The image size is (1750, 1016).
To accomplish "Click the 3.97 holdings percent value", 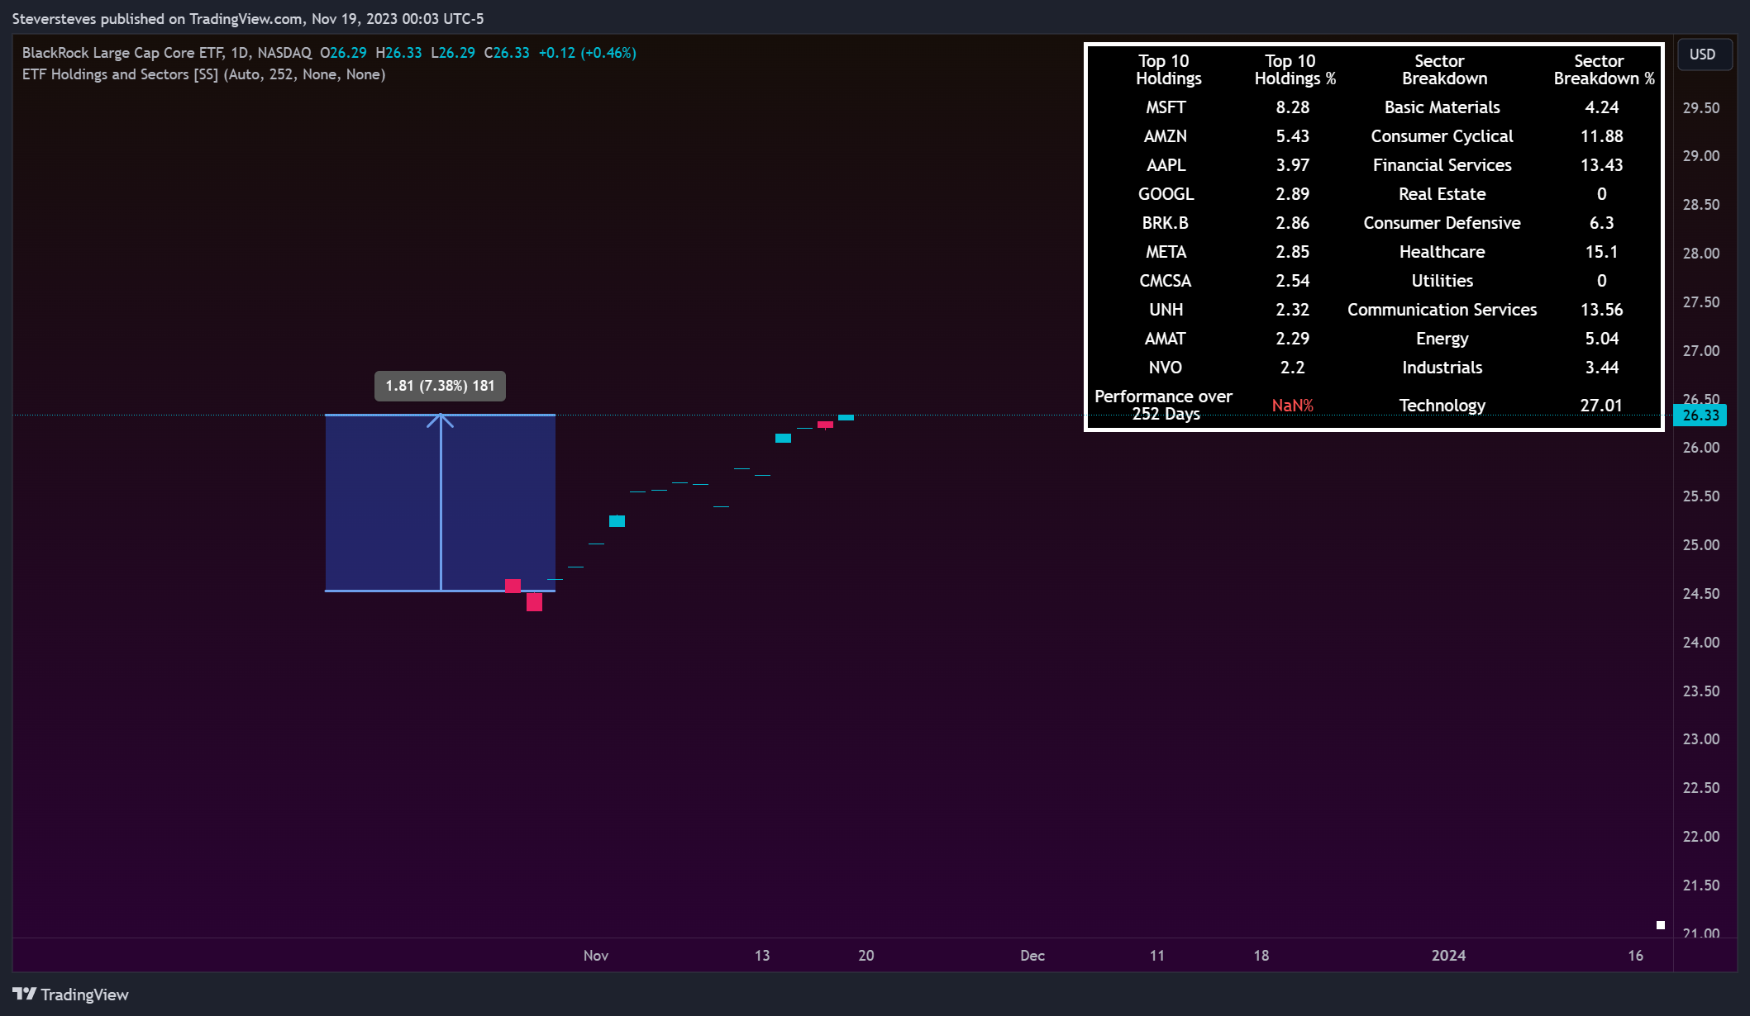I will 1293,165.
